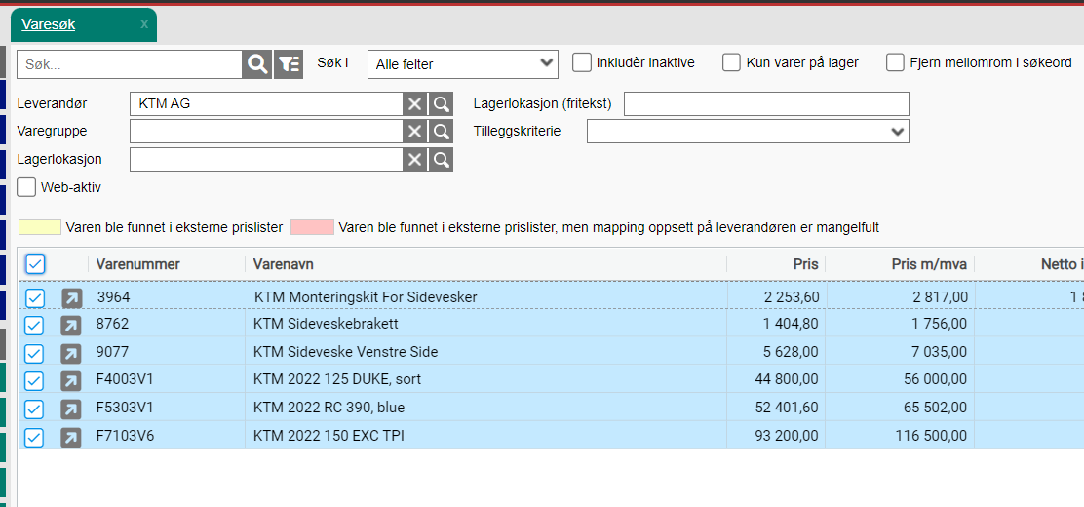Image resolution: width=1084 pixels, height=507 pixels.
Task: Select KTM Sideveske Venstre Side cell
Action: pyautogui.click(x=486, y=352)
